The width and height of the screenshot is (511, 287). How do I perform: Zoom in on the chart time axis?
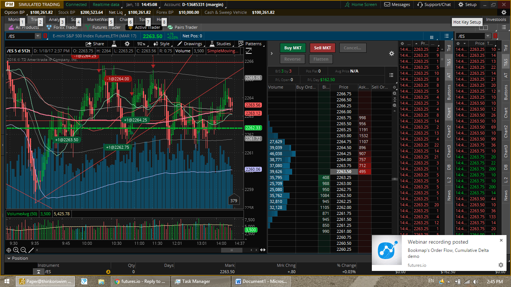[x=16, y=250]
